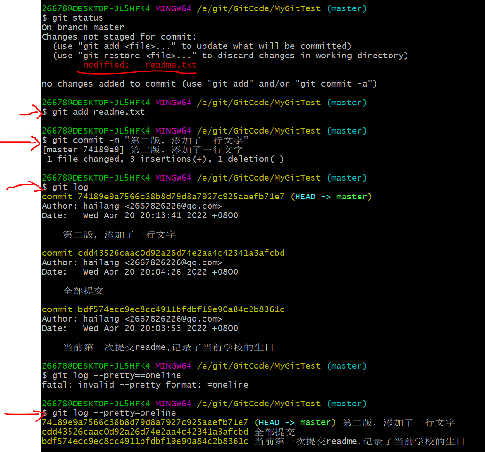This screenshot has width=485, height=452.
Task: Click the '[master 74189e9]' commit result line
Action: click(x=142, y=150)
